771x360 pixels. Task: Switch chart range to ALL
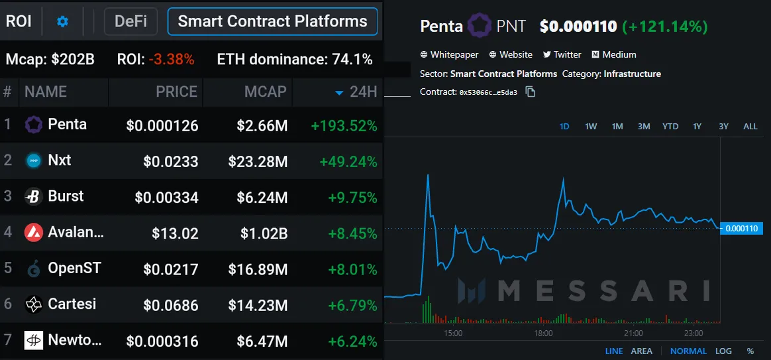pyautogui.click(x=750, y=127)
